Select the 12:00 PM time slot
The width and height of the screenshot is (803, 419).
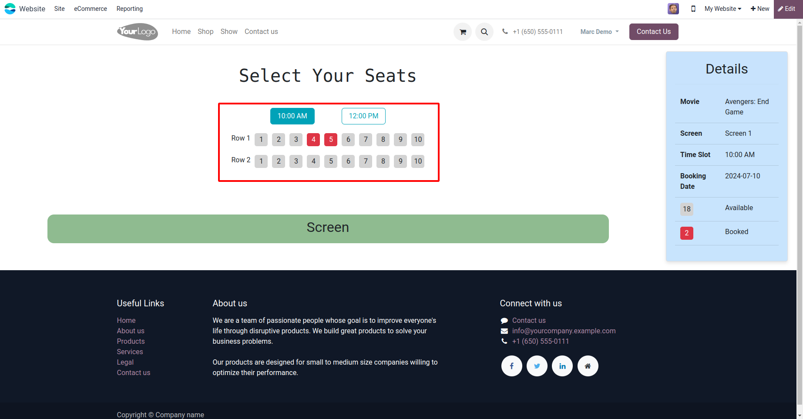pyautogui.click(x=363, y=116)
